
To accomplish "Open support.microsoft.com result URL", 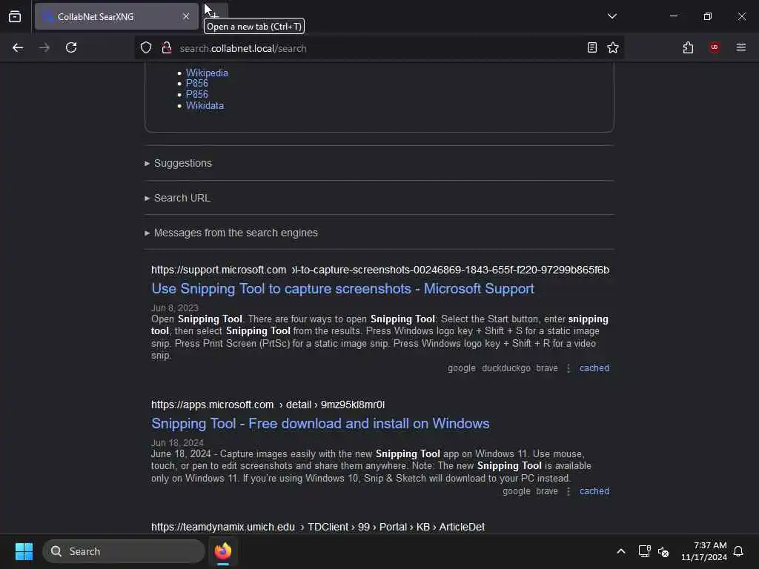I will 380,270.
